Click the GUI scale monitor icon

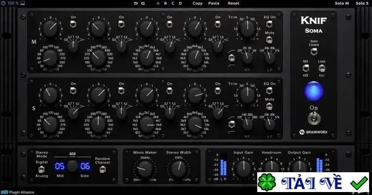(23, 3)
